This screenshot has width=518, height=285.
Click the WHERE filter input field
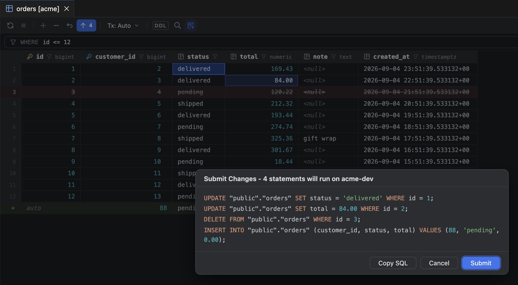click(x=261, y=42)
